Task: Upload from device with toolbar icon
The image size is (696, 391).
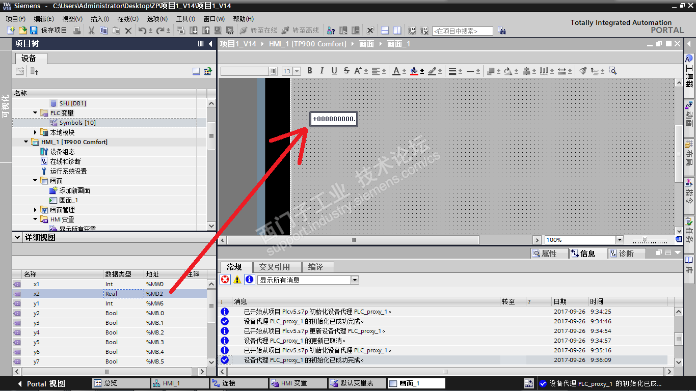Action: (x=205, y=31)
